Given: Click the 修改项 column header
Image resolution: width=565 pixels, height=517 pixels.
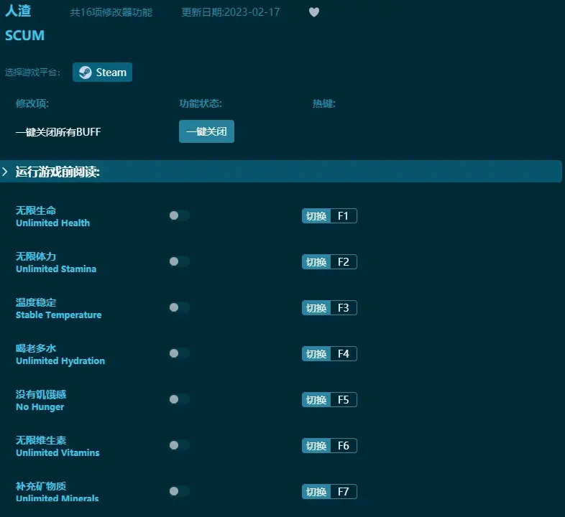Looking at the screenshot, I should click(32, 103).
